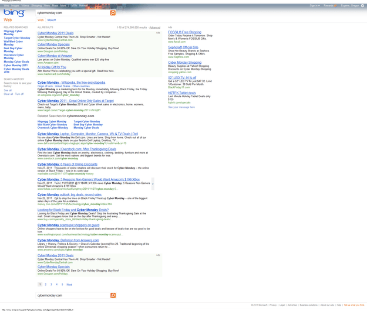Screen dimensions: 367x311
Task: Select Maps in the top navigation
Action: tap(55, 6)
